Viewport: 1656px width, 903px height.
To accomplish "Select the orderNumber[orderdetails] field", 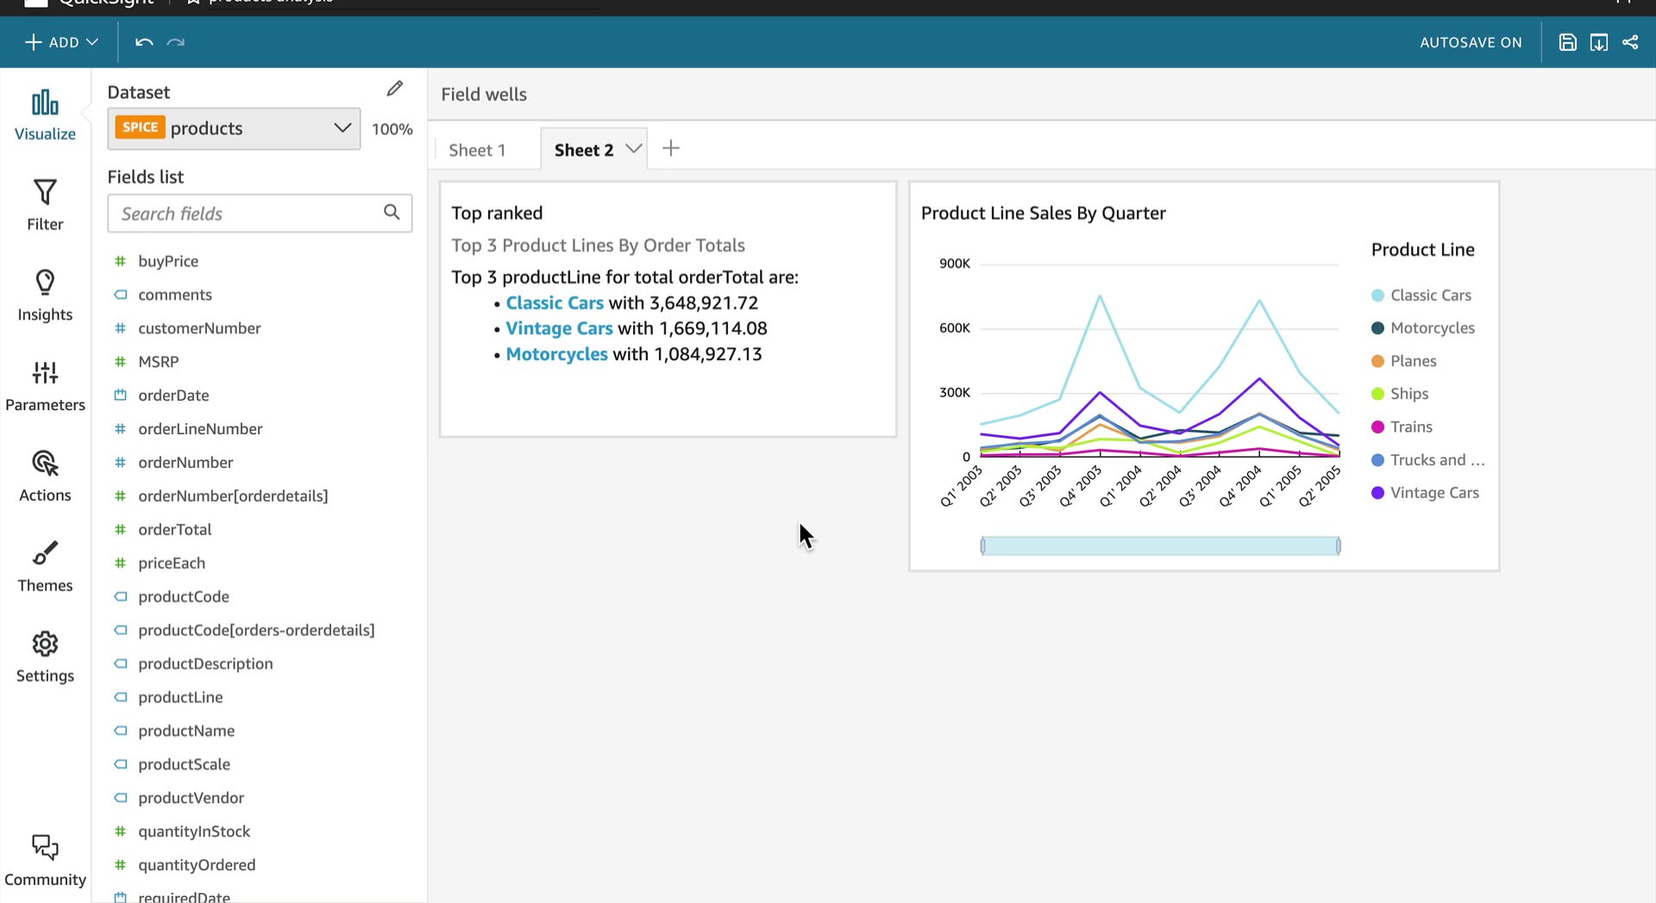I will click(233, 496).
